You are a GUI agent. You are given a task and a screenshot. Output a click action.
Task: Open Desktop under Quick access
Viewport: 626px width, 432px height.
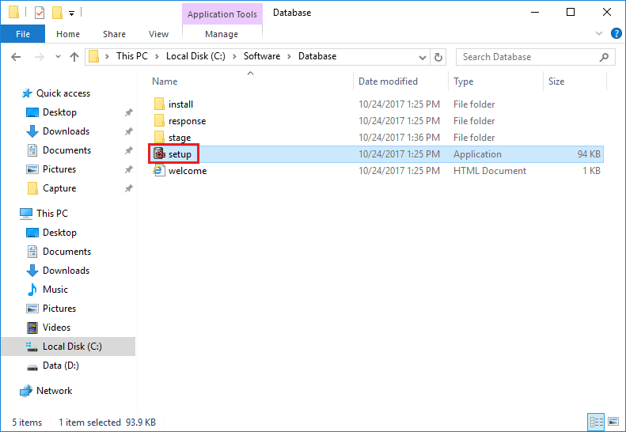(59, 112)
